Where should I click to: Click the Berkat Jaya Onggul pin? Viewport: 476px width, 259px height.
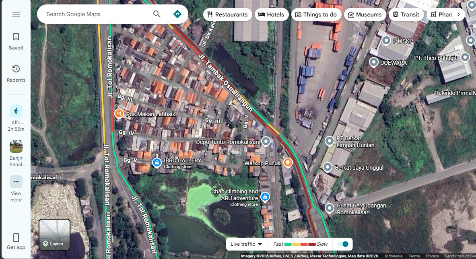coord(327,167)
